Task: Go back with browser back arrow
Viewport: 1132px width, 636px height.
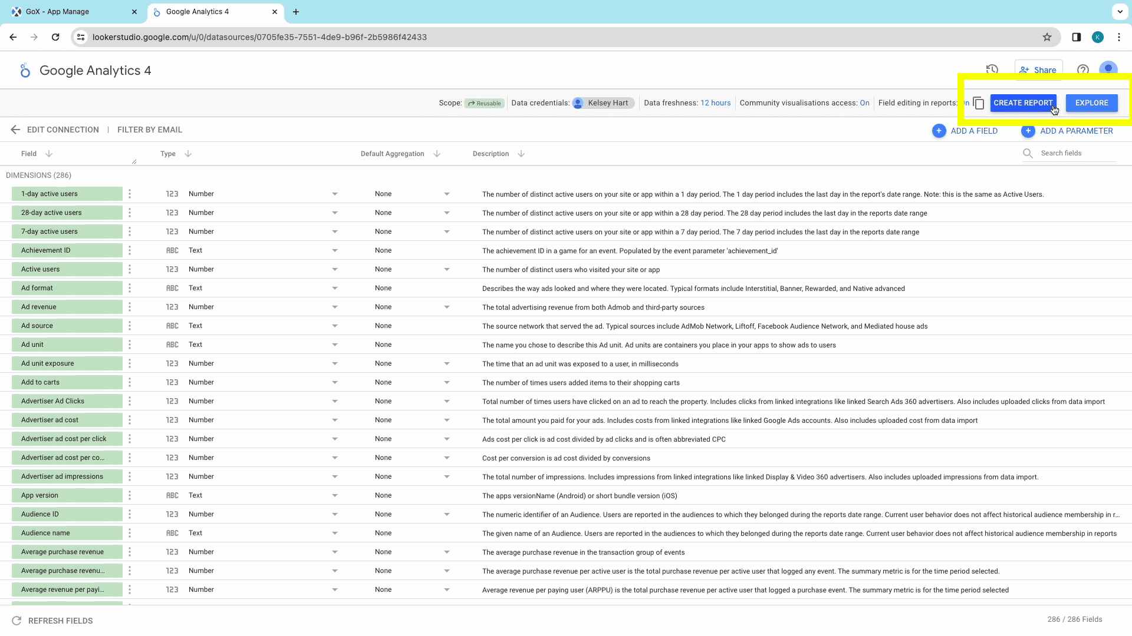Action: coord(13,37)
